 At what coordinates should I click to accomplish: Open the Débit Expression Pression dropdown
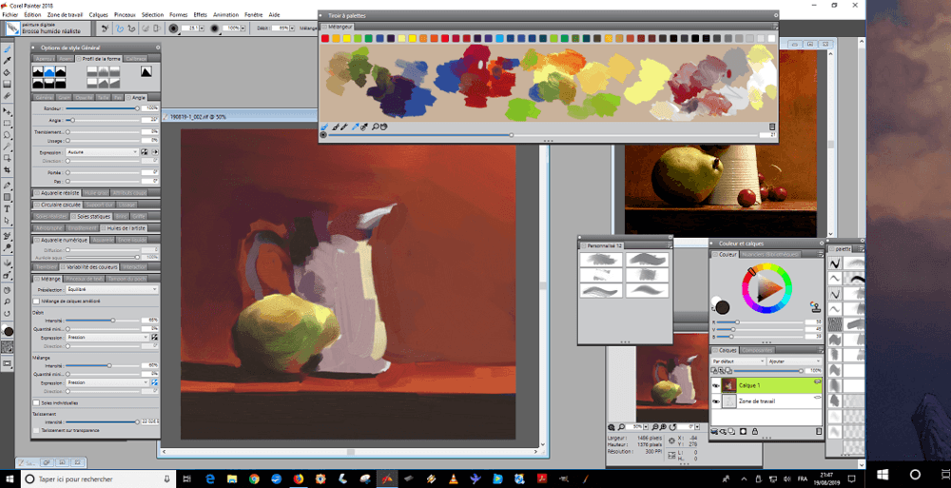tap(107, 338)
